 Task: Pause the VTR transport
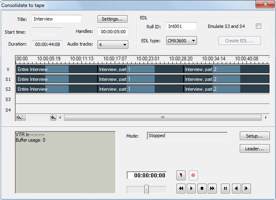coord(225,189)
